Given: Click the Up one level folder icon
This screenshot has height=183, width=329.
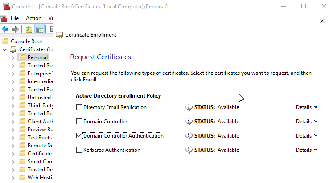Looking at the screenshot, I should tap(29, 29).
